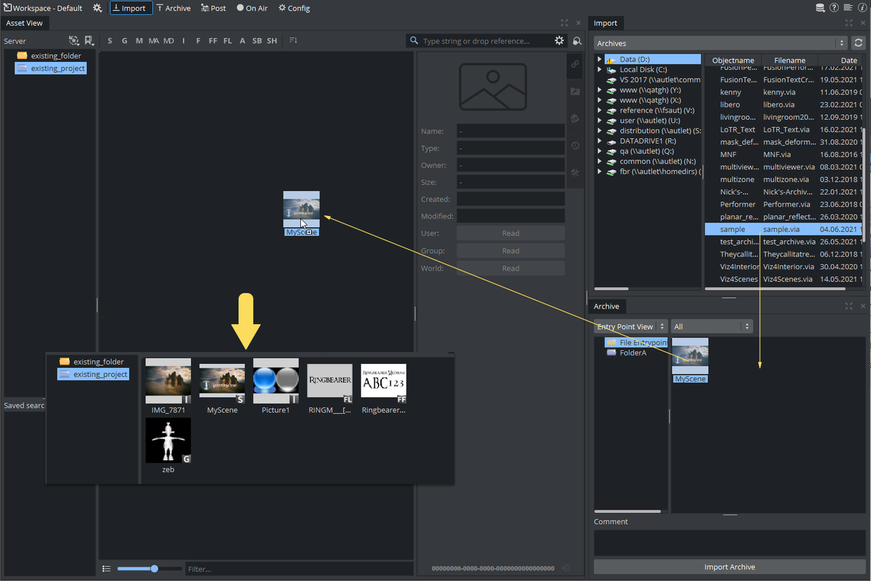The image size is (871, 581).
Task: Open the help question mark icon
Action: click(x=834, y=8)
